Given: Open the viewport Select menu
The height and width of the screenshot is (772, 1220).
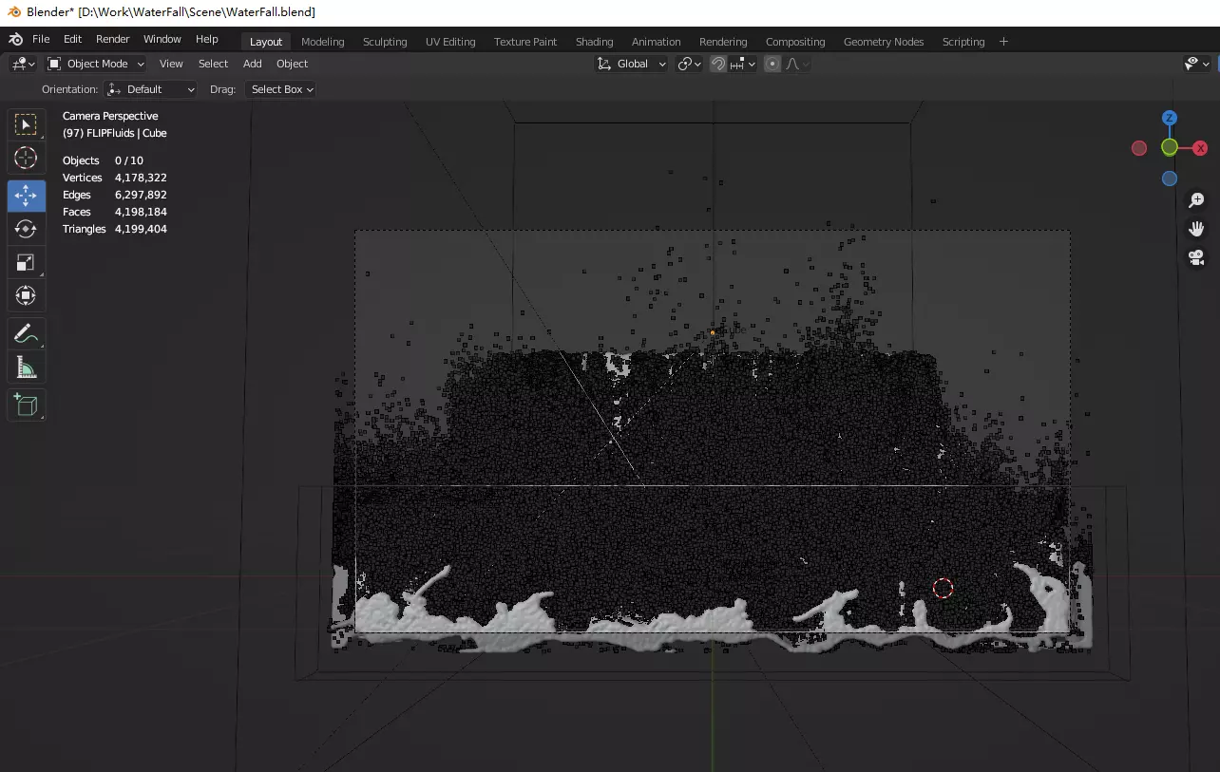Looking at the screenshot, I should click(x=213, y=64).
